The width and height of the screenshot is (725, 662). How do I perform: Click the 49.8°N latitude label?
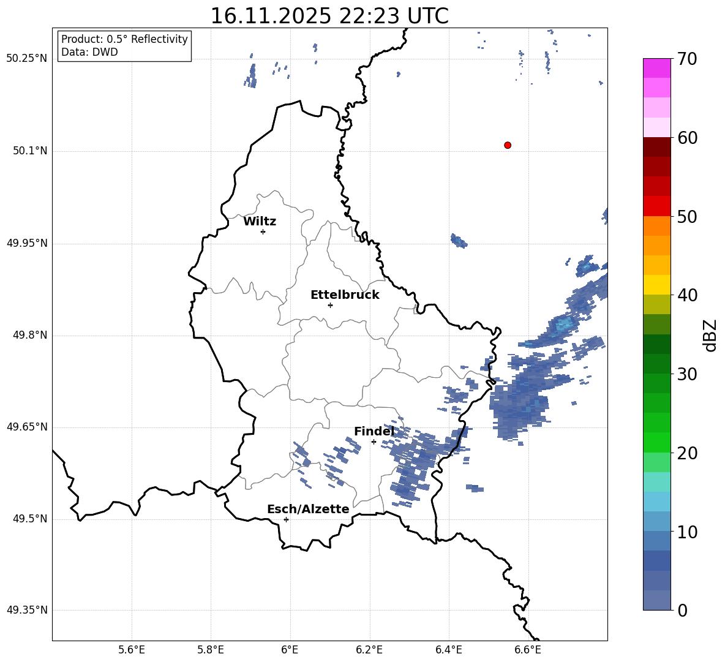30,335
